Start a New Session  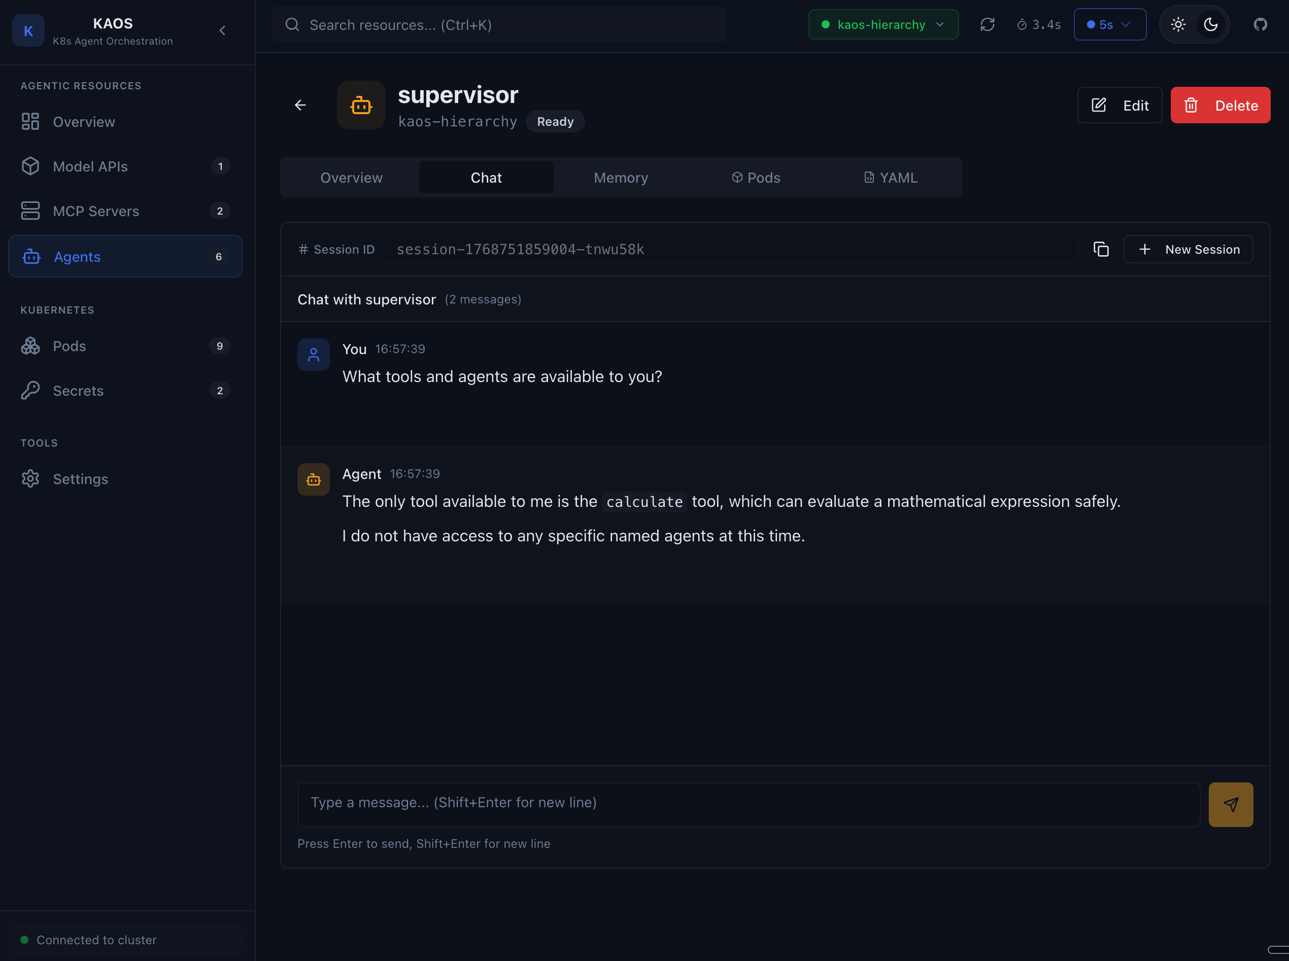[1189, 249]
